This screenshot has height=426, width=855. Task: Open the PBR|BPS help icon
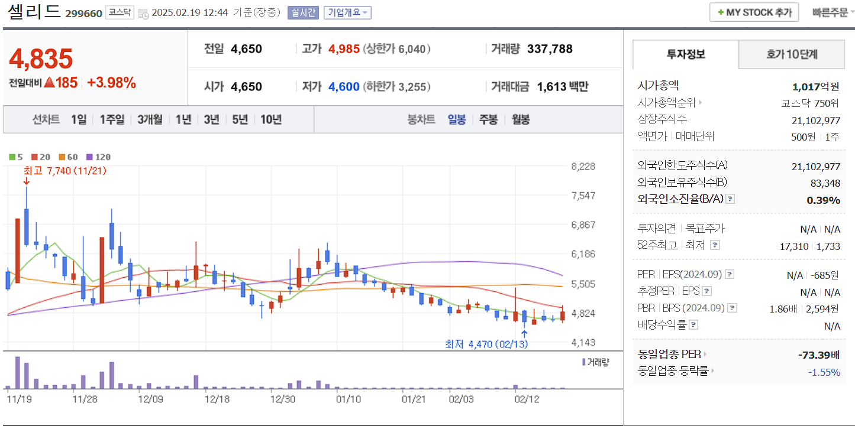tap(732, 308)
